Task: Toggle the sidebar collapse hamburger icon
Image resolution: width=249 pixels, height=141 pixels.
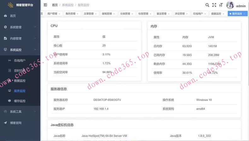Action: click(45, 5)
